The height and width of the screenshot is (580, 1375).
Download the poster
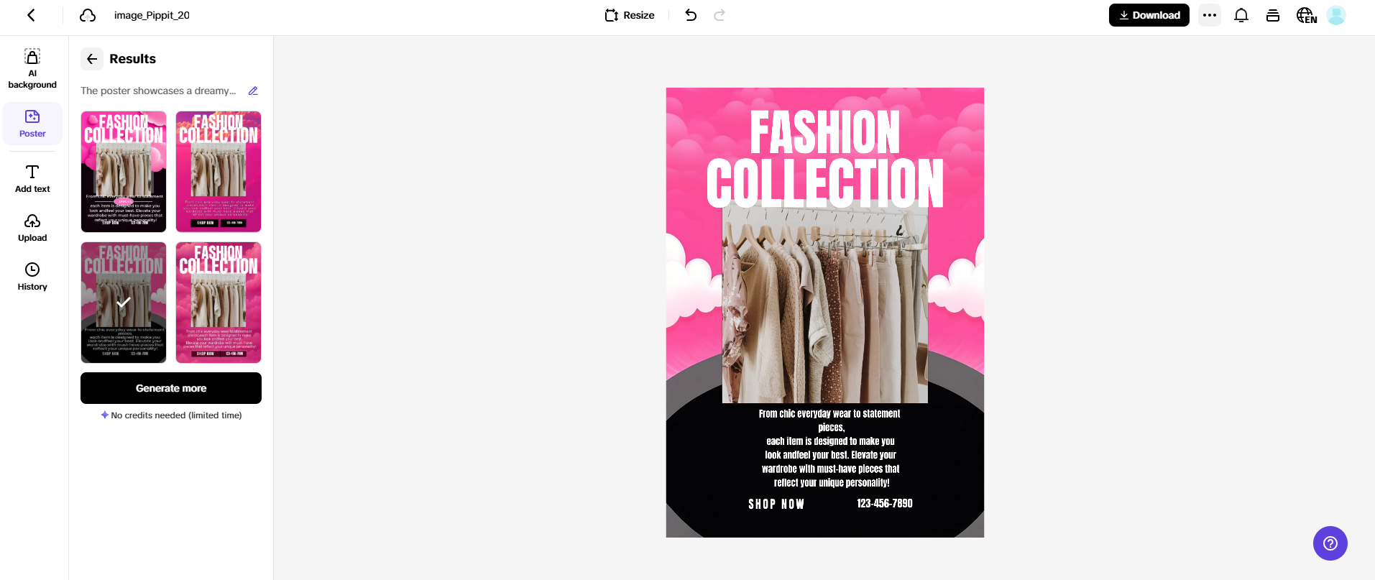(x=1149, y=15)
